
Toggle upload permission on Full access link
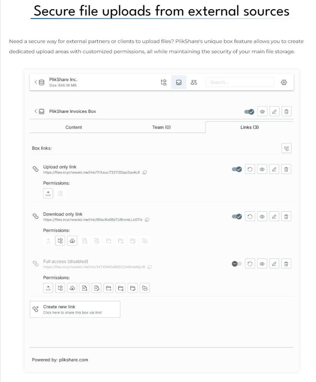pyautogui.click(x=48, y=288)
